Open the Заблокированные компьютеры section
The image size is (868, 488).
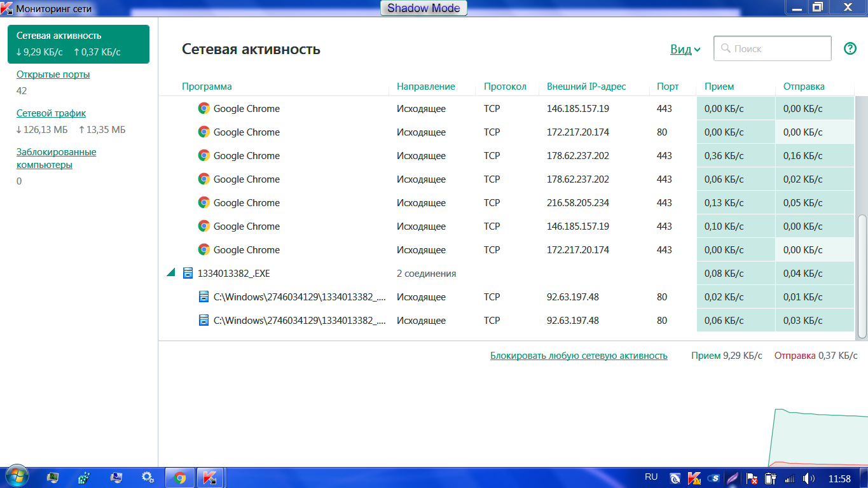pos(57,158)
